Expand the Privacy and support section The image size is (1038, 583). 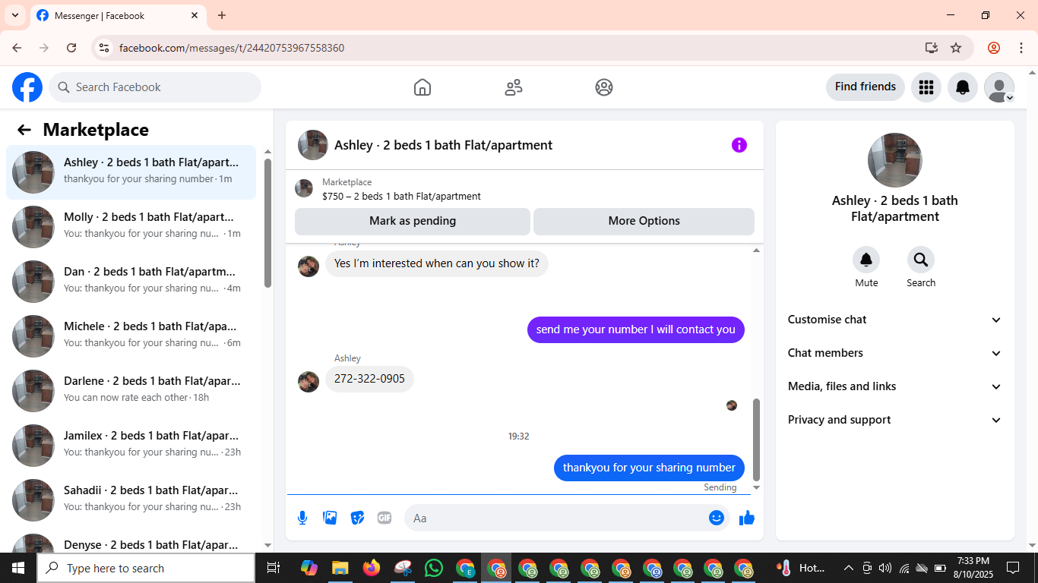[895, 420]
